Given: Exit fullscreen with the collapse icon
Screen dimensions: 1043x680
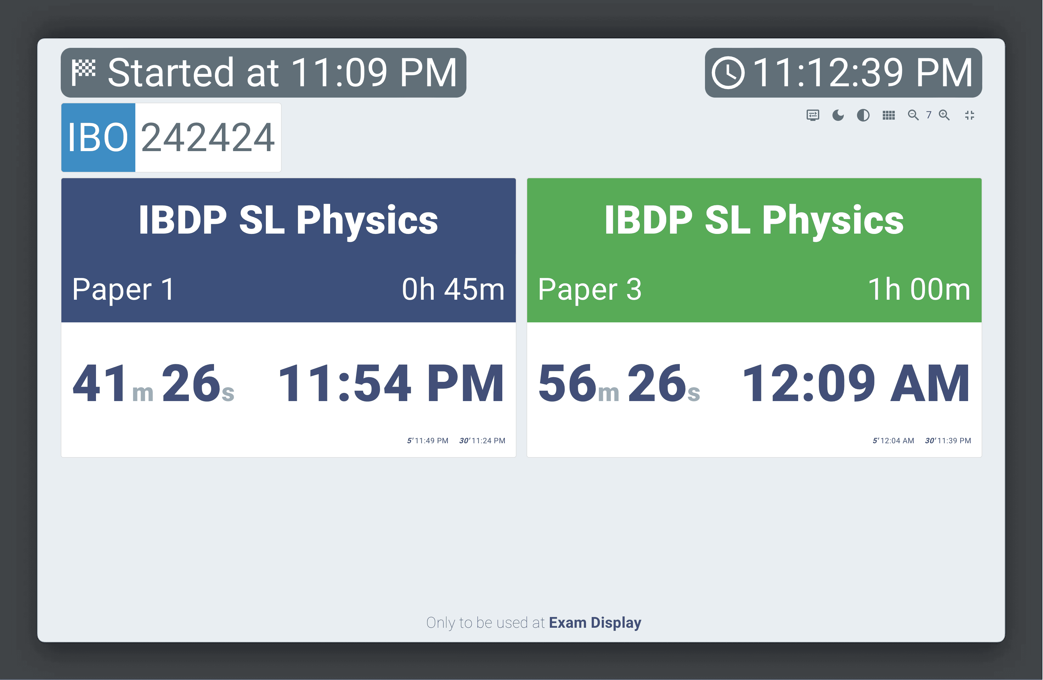Looking at the screenshot, I should point(969,115).
